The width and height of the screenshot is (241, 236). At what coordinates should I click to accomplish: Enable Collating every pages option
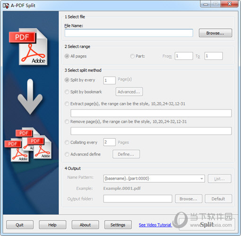point(67,143)
